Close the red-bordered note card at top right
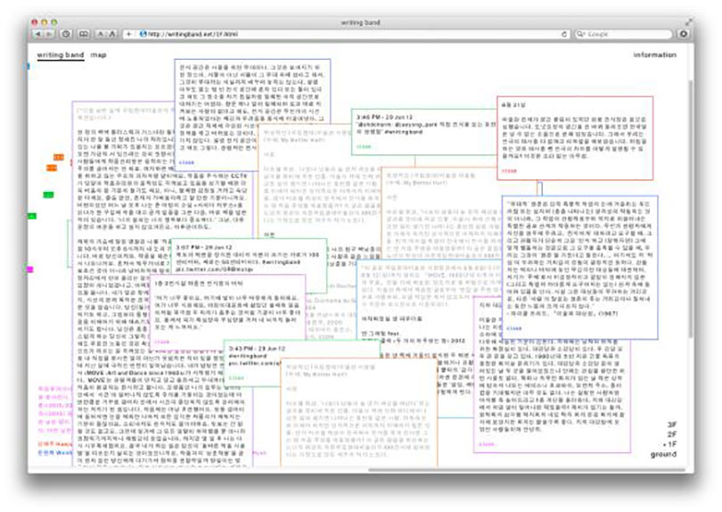Image resolution: width=722 pixels, height=512 pixels. tap(510, 169)
